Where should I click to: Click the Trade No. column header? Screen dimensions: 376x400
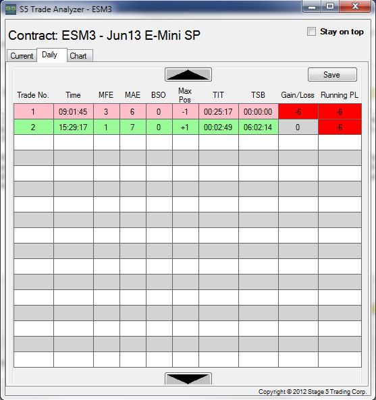tap(33, 95)
